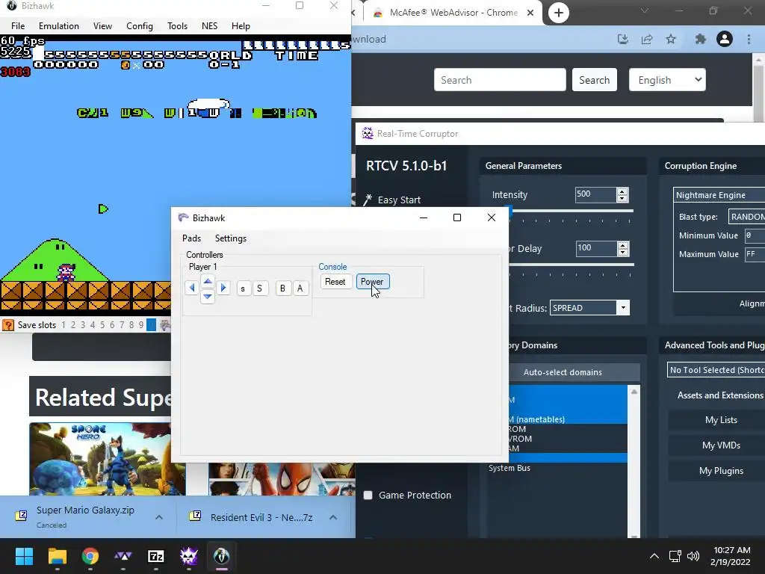Viewport: 765px width, 574px height.
Task: Click the Maximum Value field
Action: click(755, 254)
